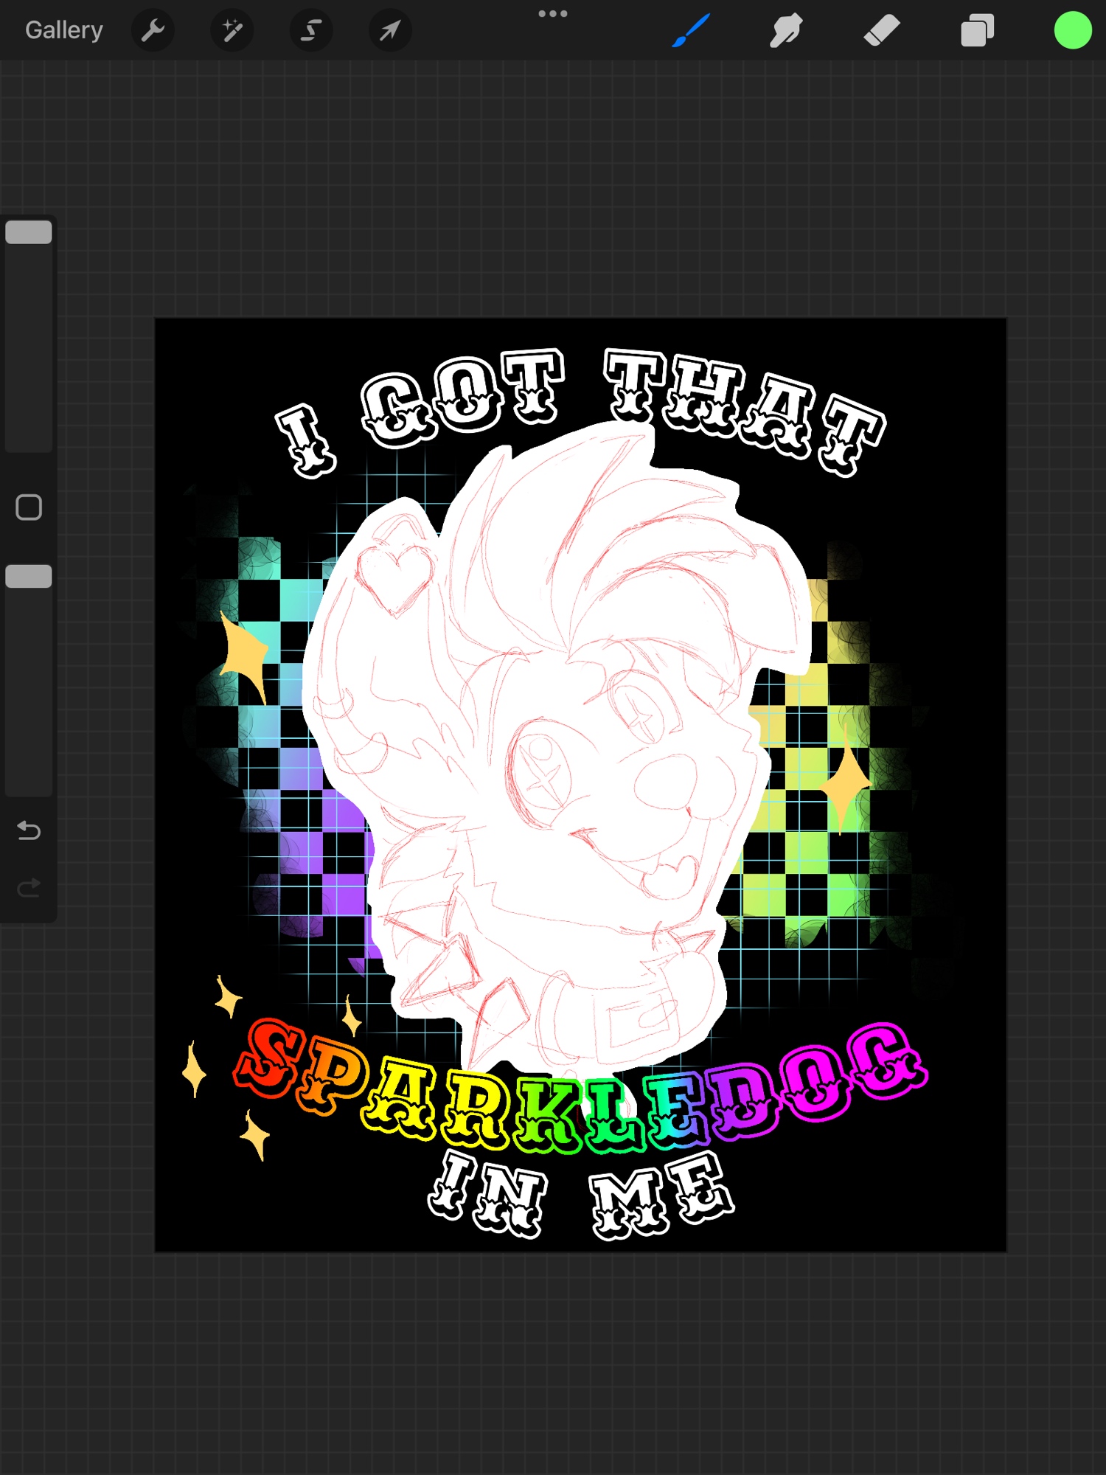
Task: Tap the rainbow SPARKLEDOG text
Action: tap(579, 1091)
